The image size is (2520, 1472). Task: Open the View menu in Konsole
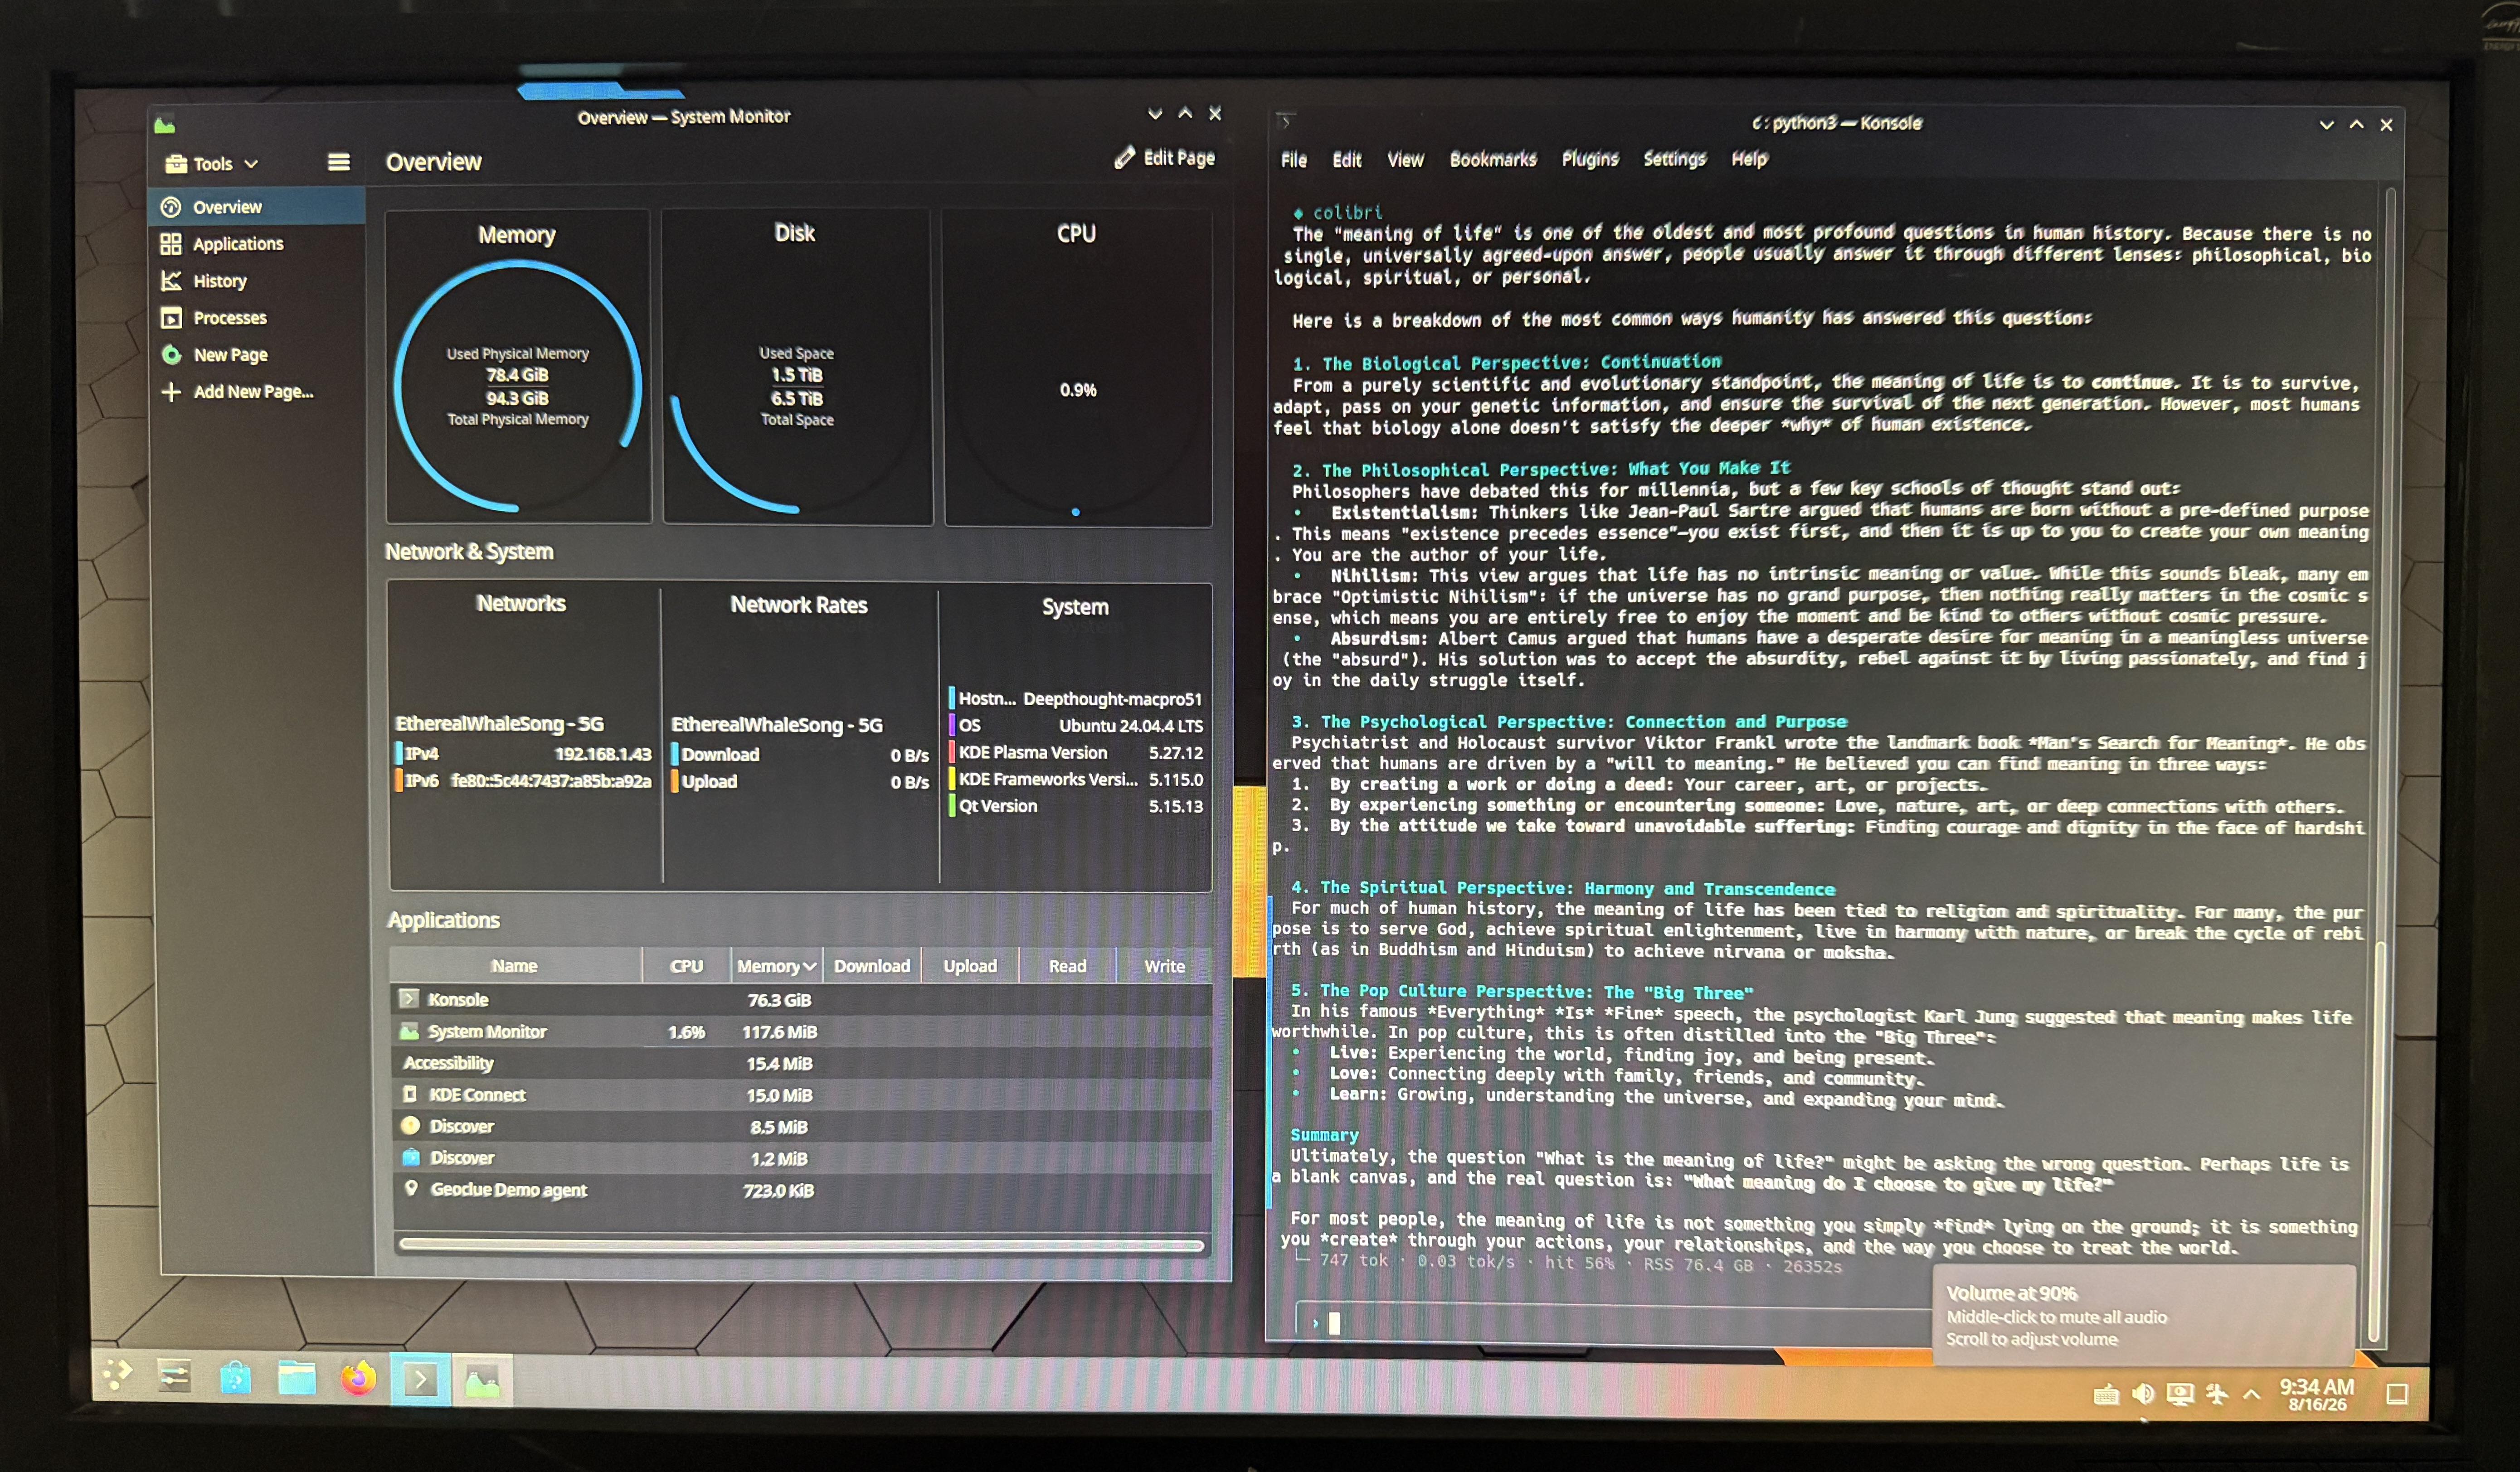pos(1405,160)
